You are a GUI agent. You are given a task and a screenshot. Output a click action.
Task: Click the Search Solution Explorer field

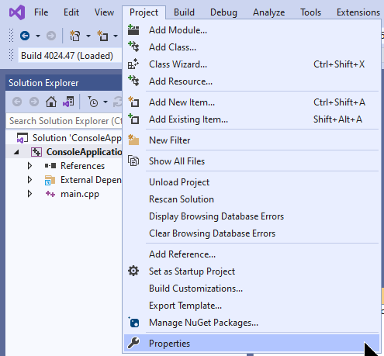64,121
